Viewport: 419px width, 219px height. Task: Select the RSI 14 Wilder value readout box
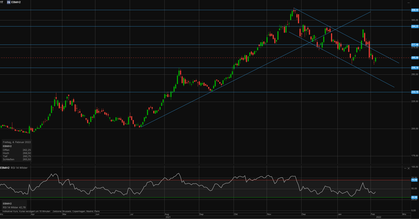click(x=13, y=206)
